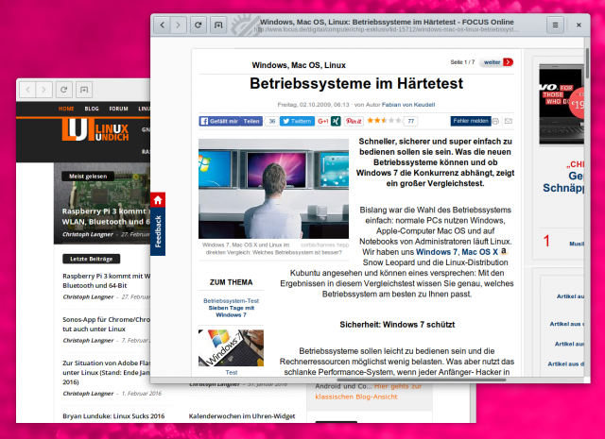The height and width of the screenshot is (439, 605).
Task: Click the '36' Facebook like count
Action: coord(272,121)
